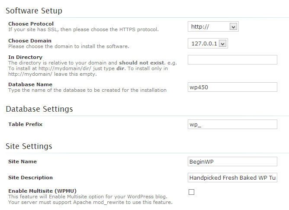Viewport: 289px width, 210px height.
Task: Click the Choose Domain label
Action: pyautogui.click(x=30, y=41)
